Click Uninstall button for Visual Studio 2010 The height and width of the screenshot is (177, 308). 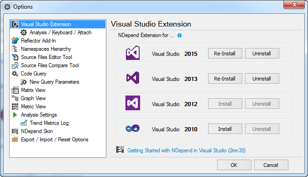262,129
